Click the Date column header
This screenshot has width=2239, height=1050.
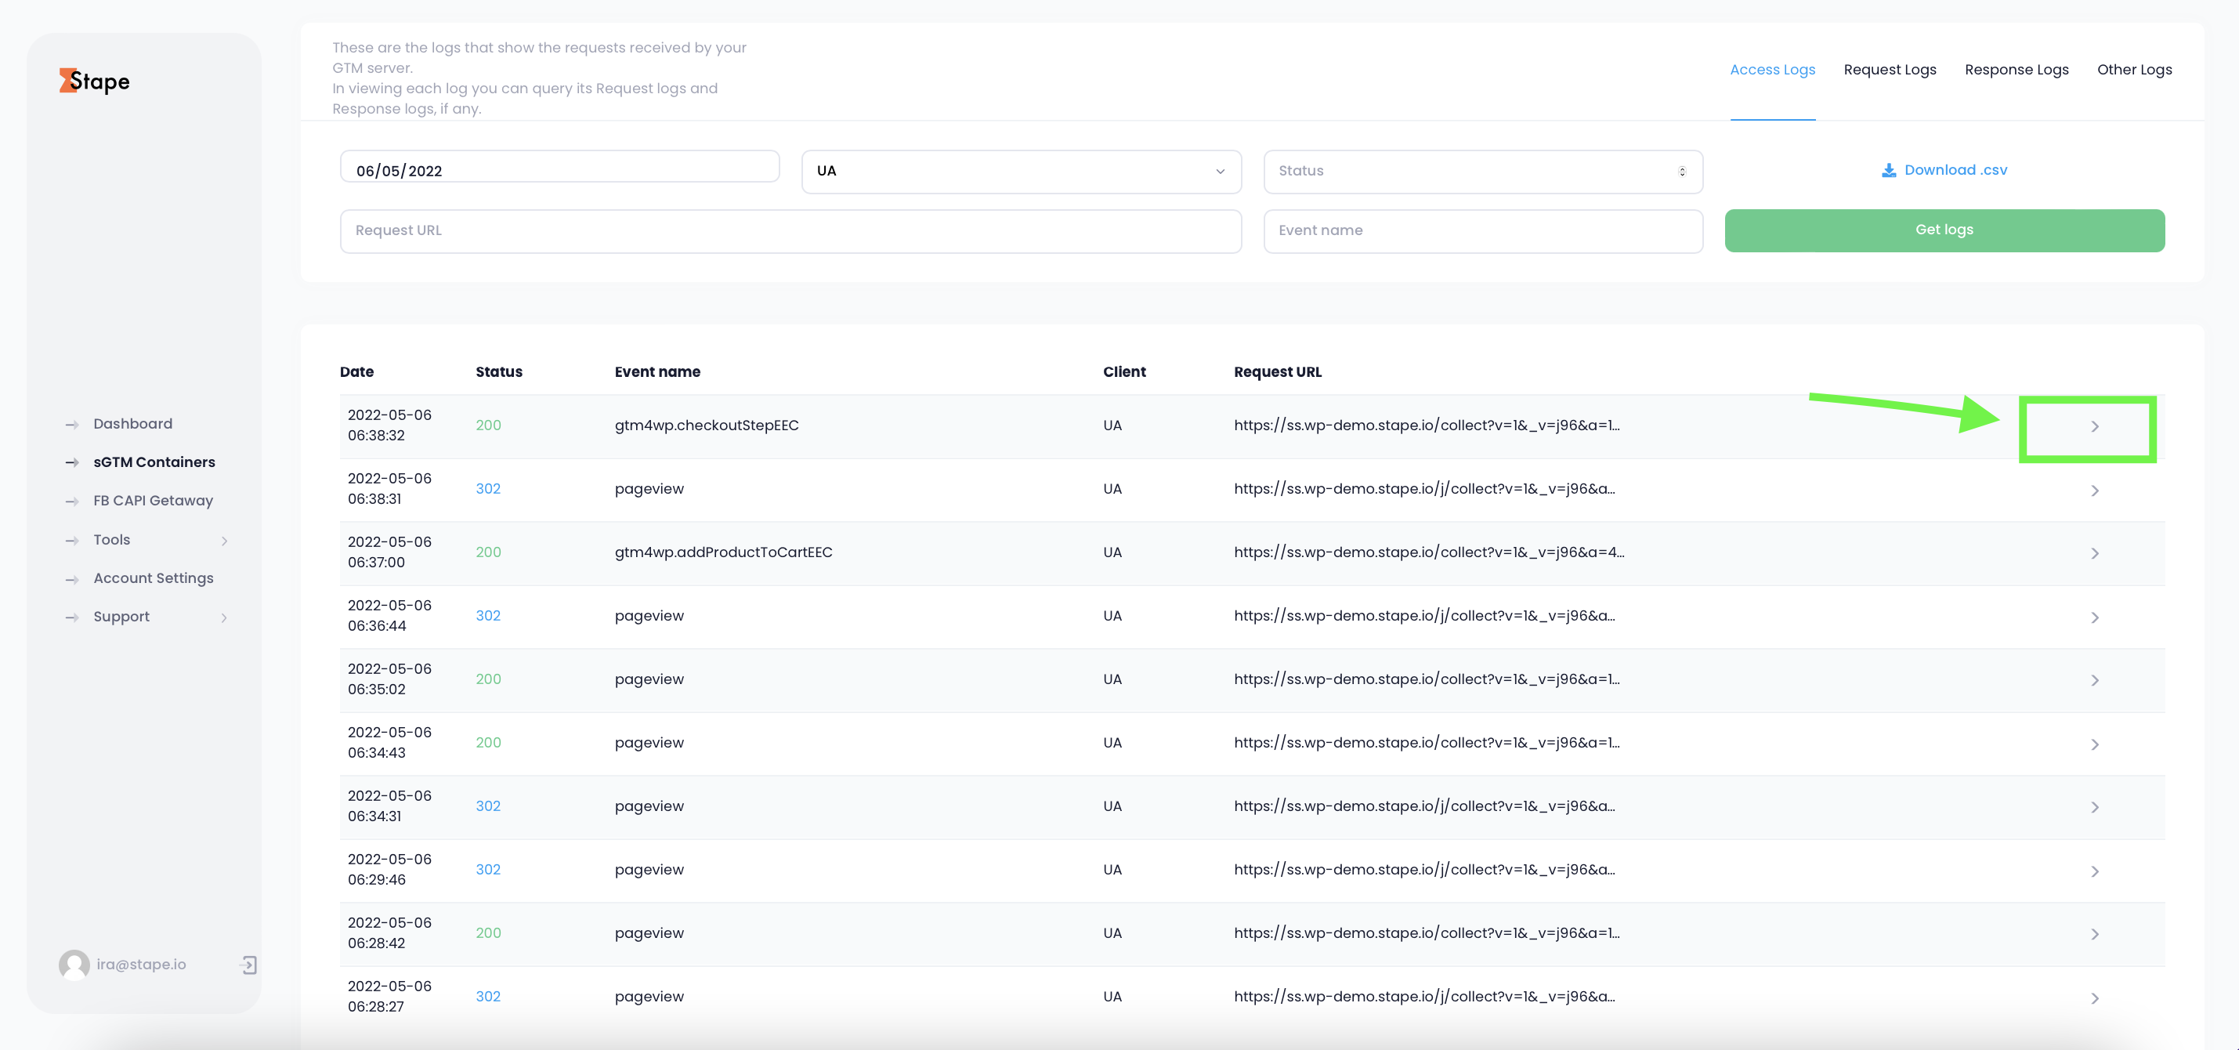pos(356,371)
